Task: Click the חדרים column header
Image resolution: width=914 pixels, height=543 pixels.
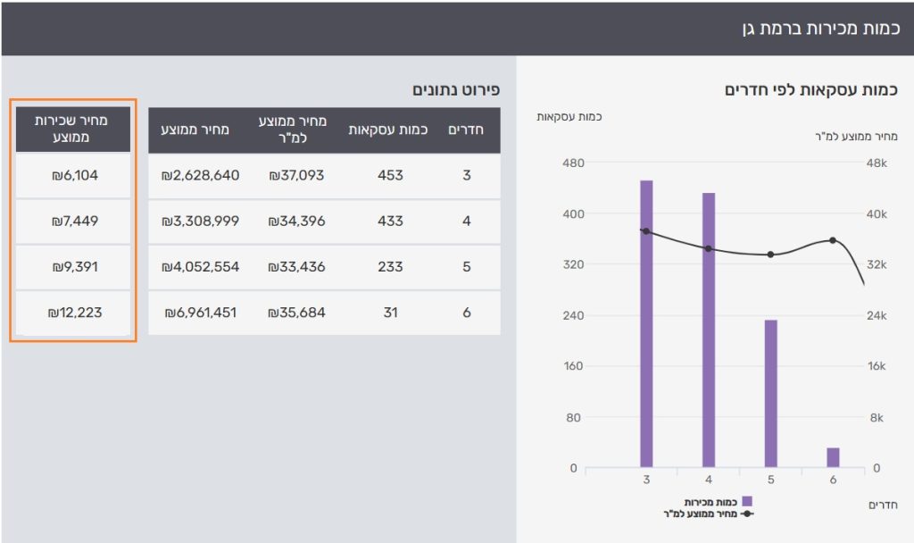Action: (466, 129)
